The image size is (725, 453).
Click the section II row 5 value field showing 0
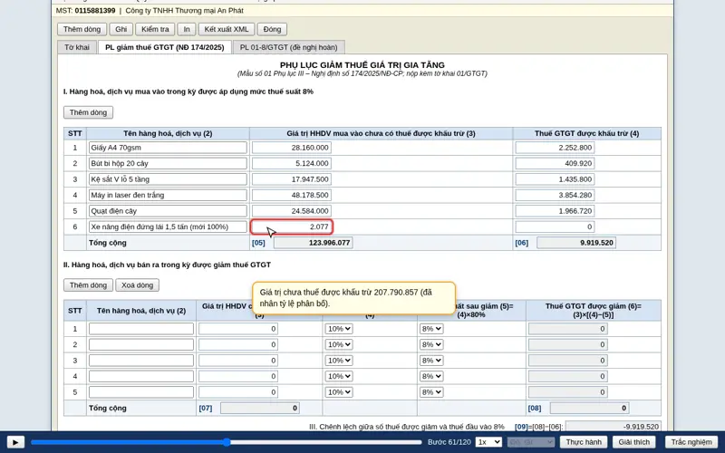pos(238,392)
